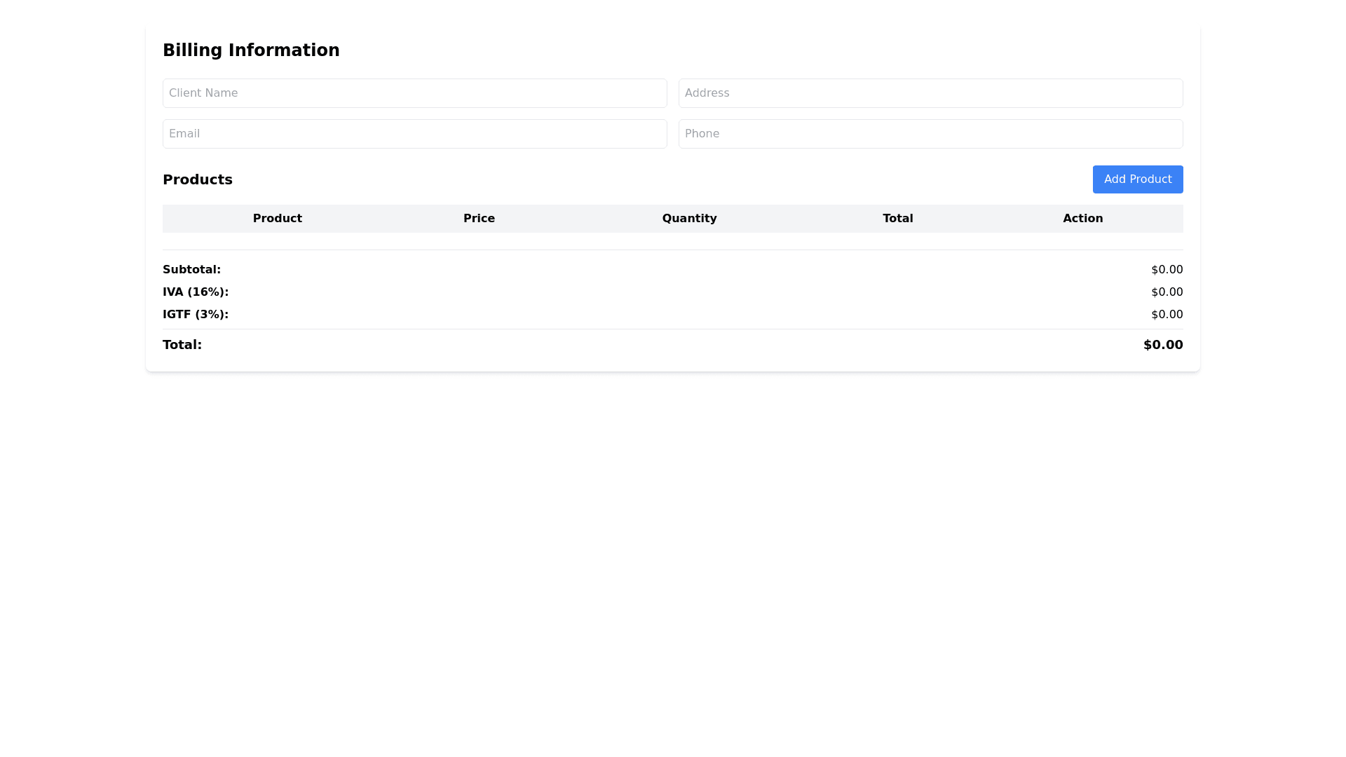Select the Phone input box
Image resolution: width=1346 pixels, height=757 pixels.
pos(930,134)
